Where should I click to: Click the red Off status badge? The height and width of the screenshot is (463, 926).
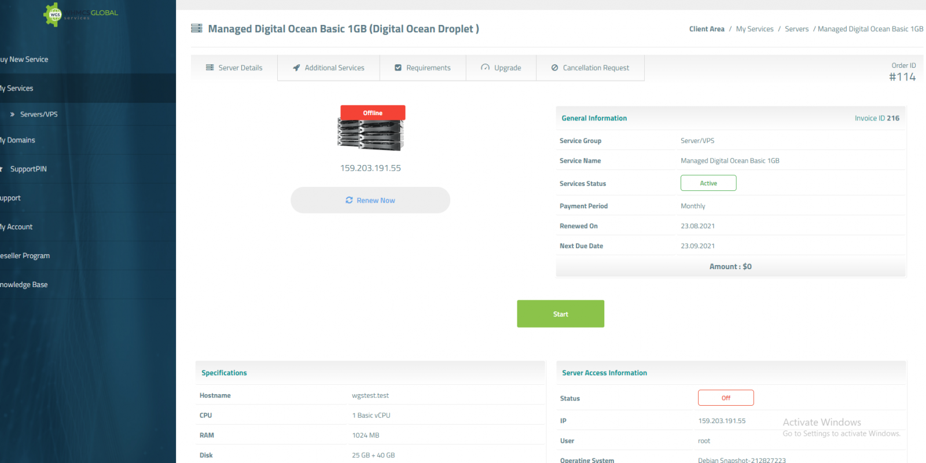726,398
